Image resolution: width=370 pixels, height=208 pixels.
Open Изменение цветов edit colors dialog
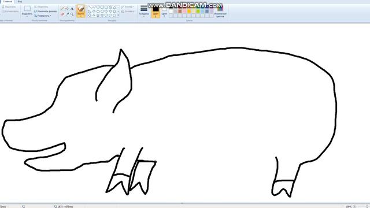[x=220, y=12]
